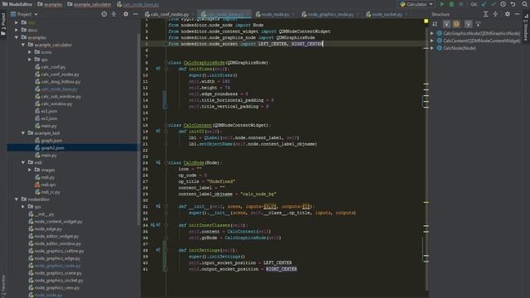The image size is (530, 298).
Task: Switch to the node_node.py editor tab
Action: (x=275, y=14)
